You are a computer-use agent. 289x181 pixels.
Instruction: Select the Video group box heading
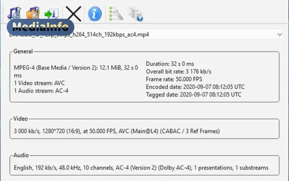[20, 119]
